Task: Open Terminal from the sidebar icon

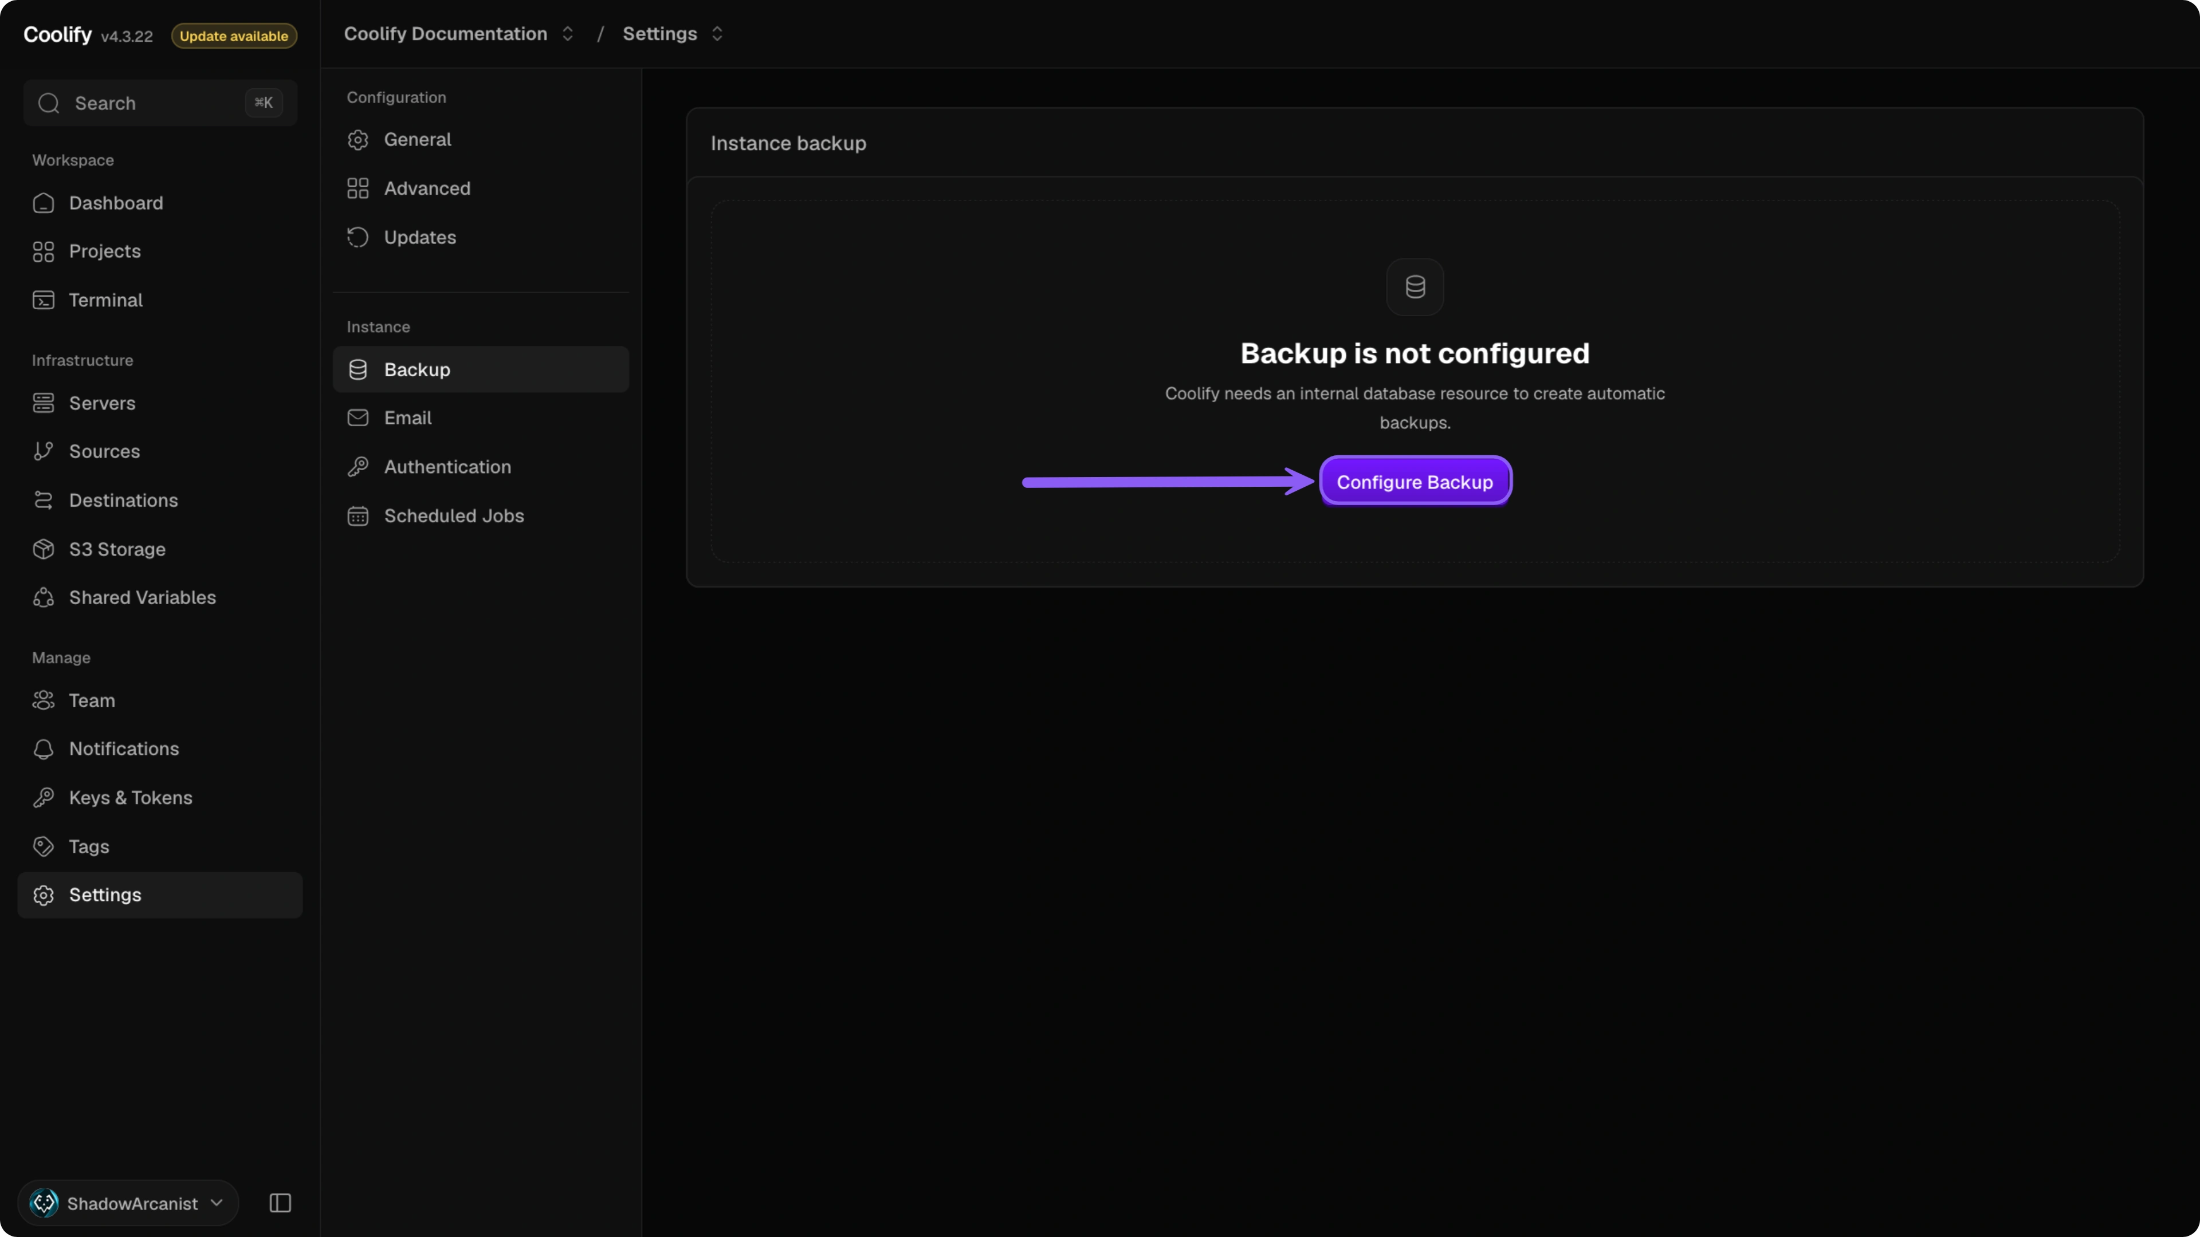Action: pyautogui.click(x=44, y=301)
